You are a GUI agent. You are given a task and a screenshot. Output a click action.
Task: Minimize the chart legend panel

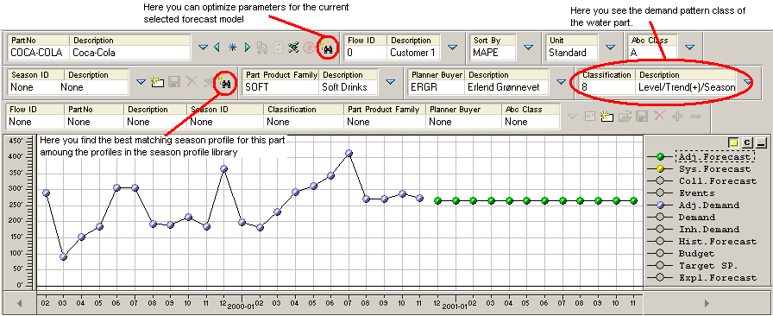[x=762, y=142]
